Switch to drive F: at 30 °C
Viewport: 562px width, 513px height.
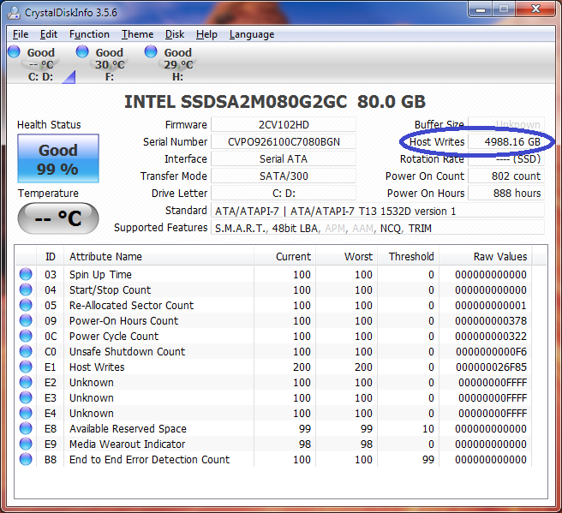[110, 64]
